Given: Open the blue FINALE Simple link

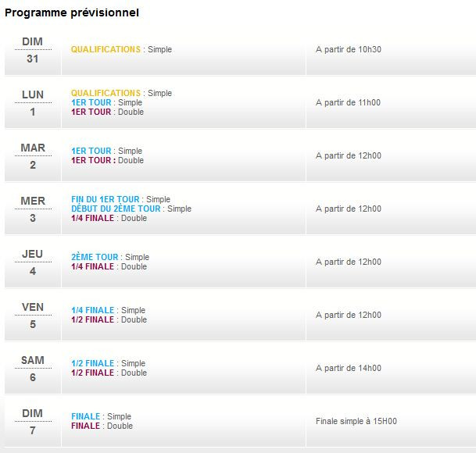Looking at the screenshot, I should (x=85, y=416).
